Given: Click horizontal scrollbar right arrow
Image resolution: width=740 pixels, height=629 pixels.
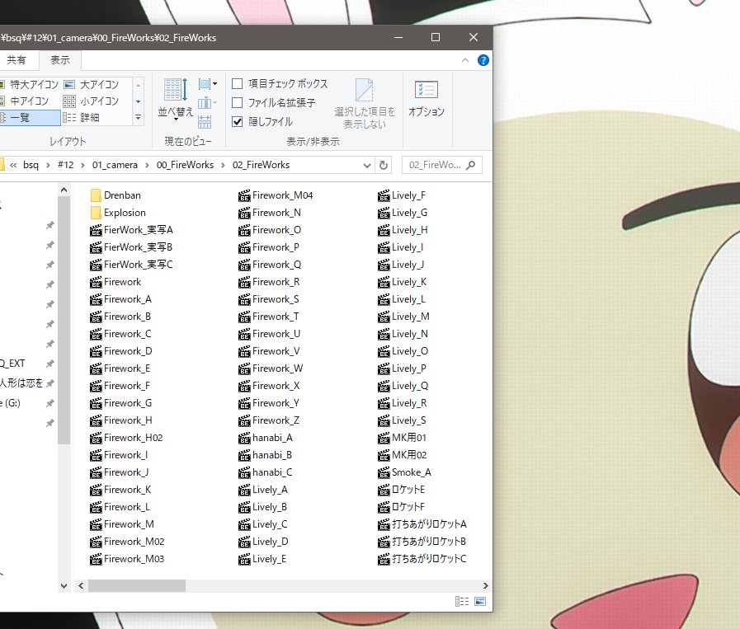Looking at the screenshot, I should click(485, 585).
